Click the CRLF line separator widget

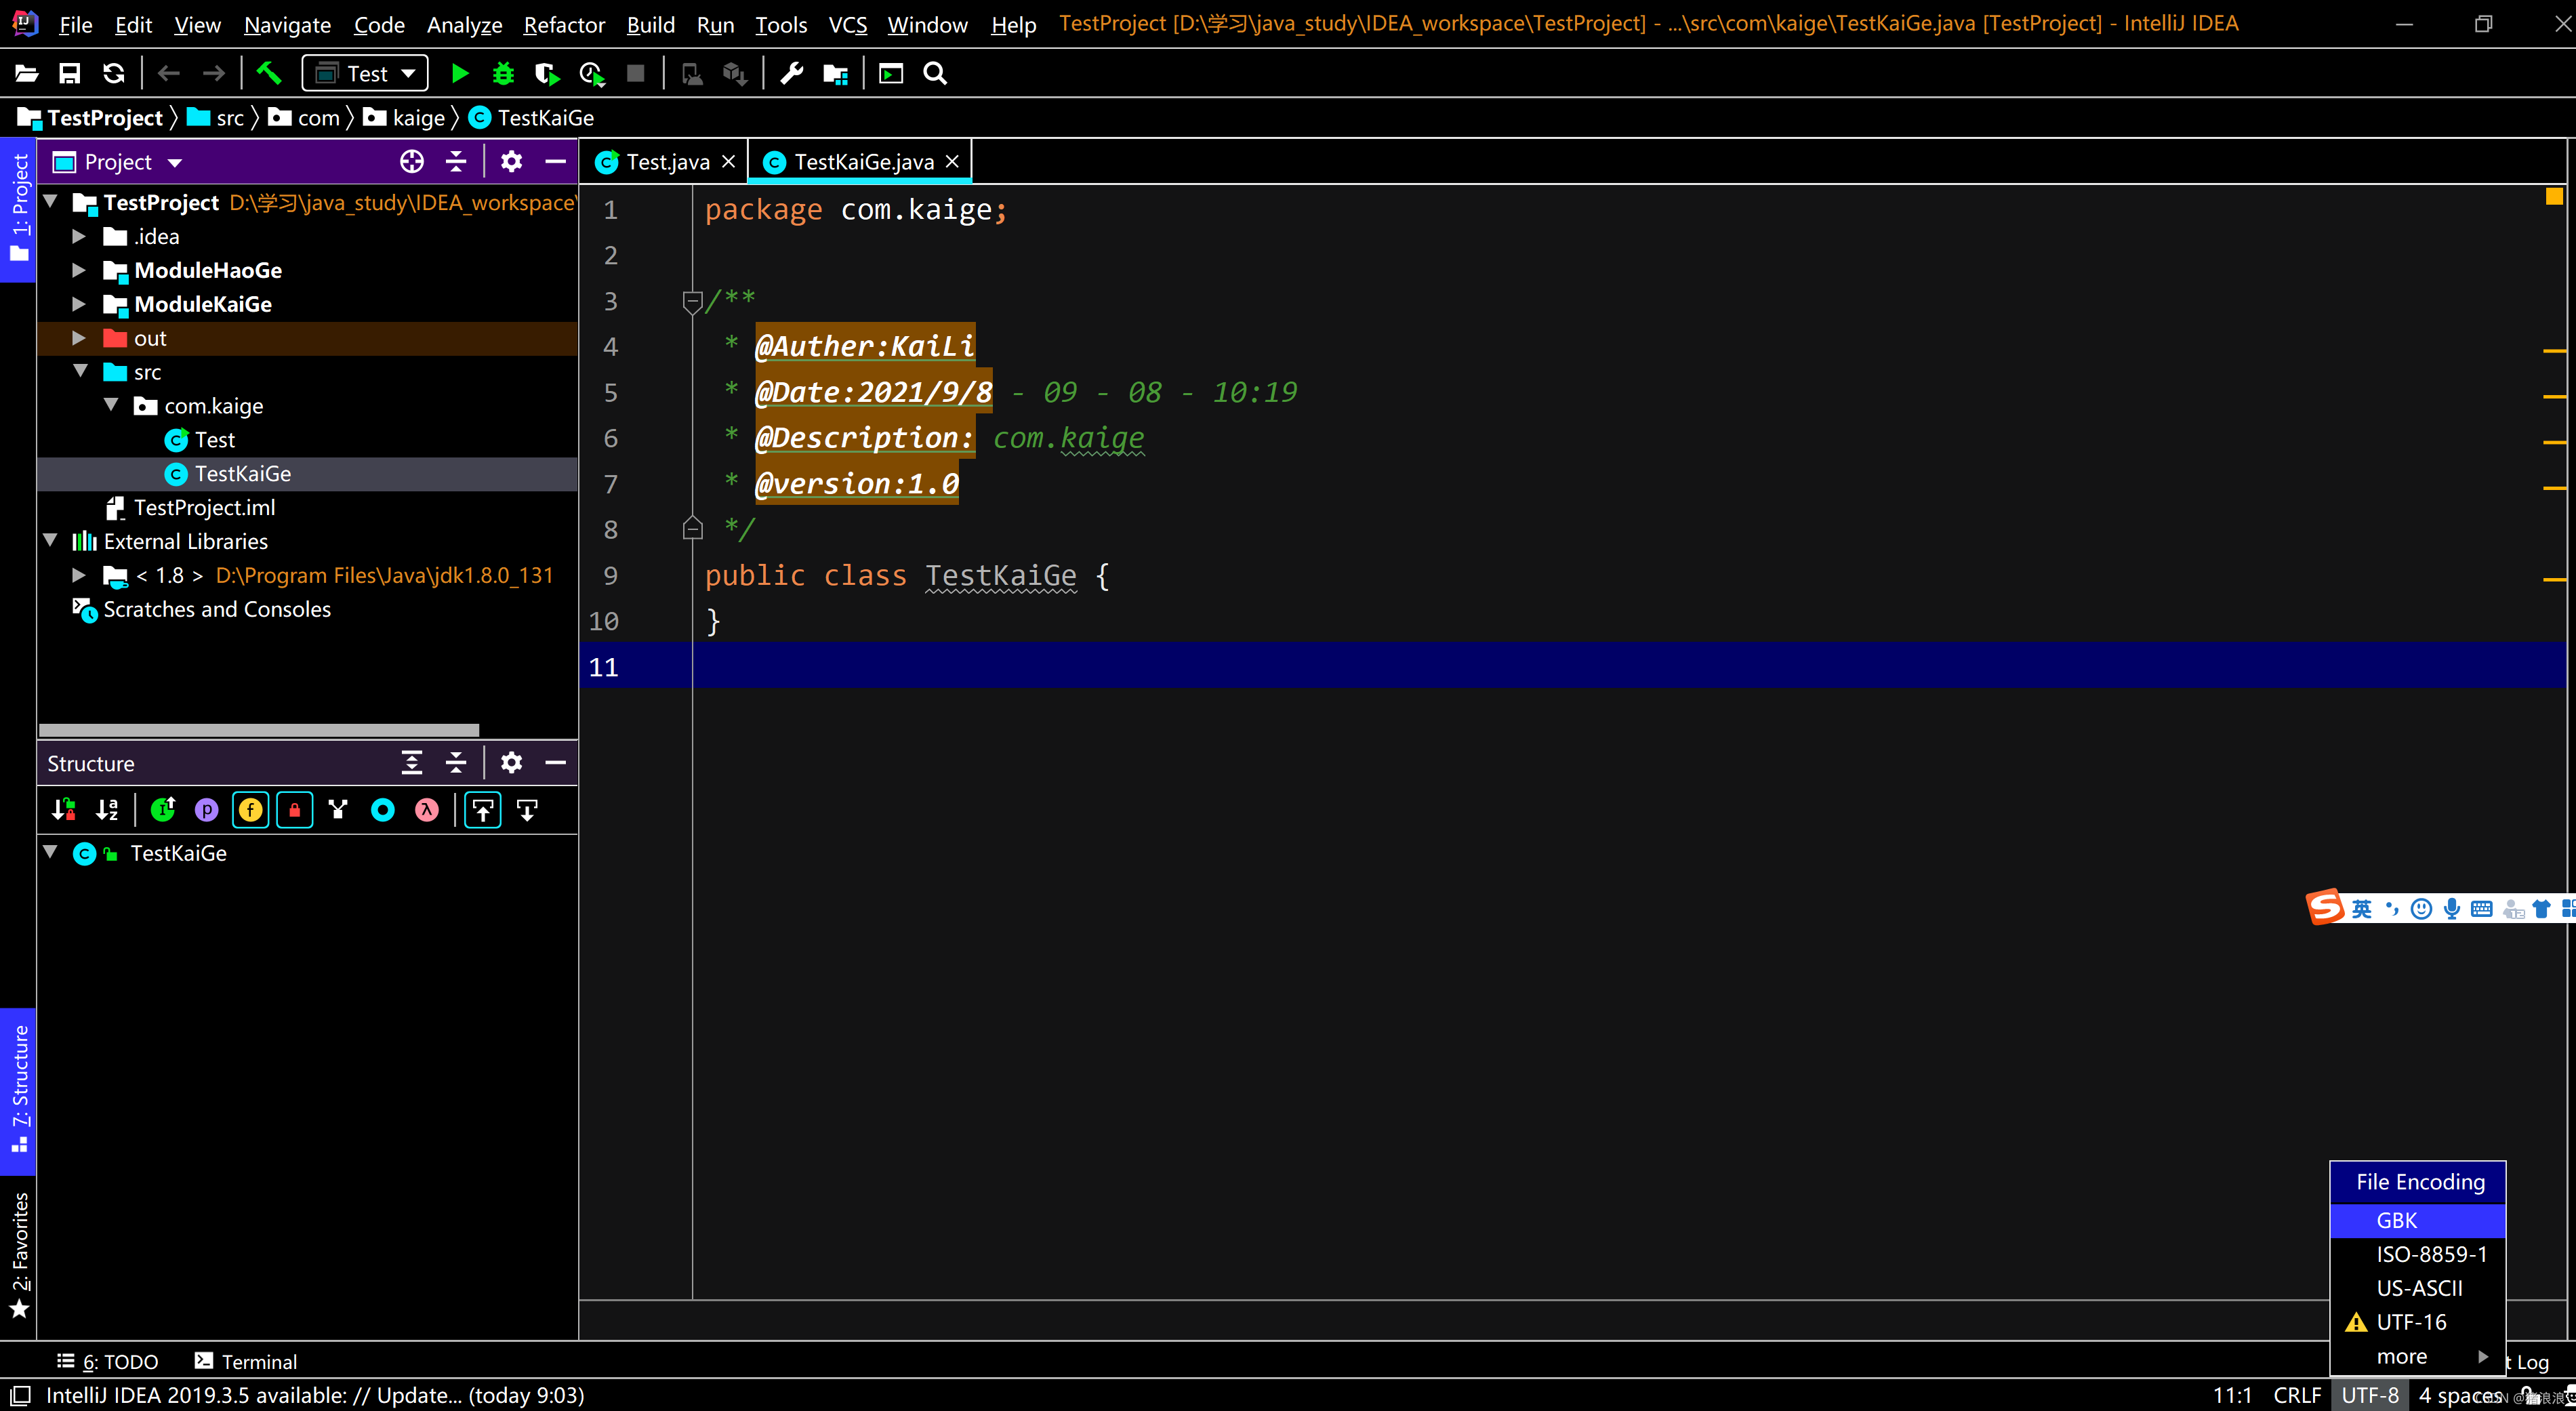tap(2297, 1395)
